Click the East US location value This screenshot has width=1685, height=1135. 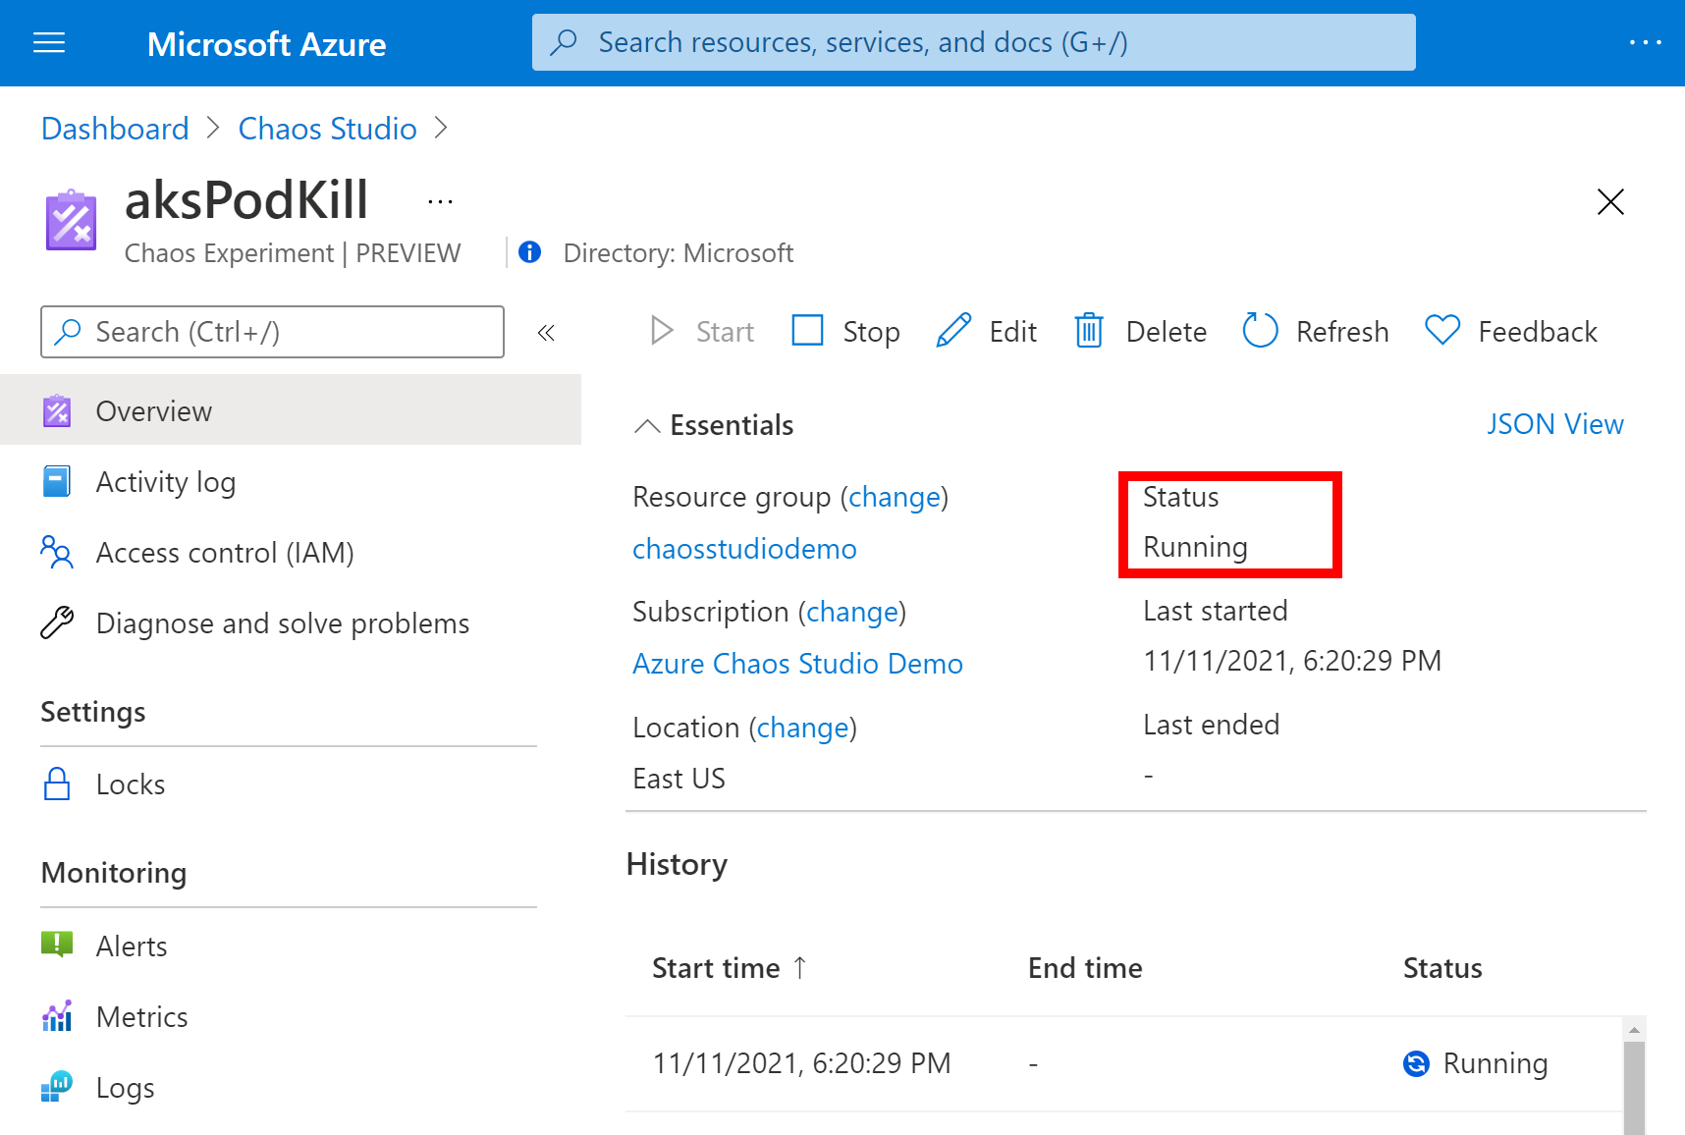tap(679, 779)
